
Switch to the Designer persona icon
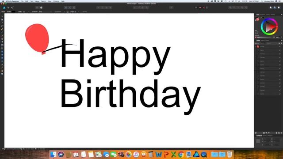[x=4, y=8]
